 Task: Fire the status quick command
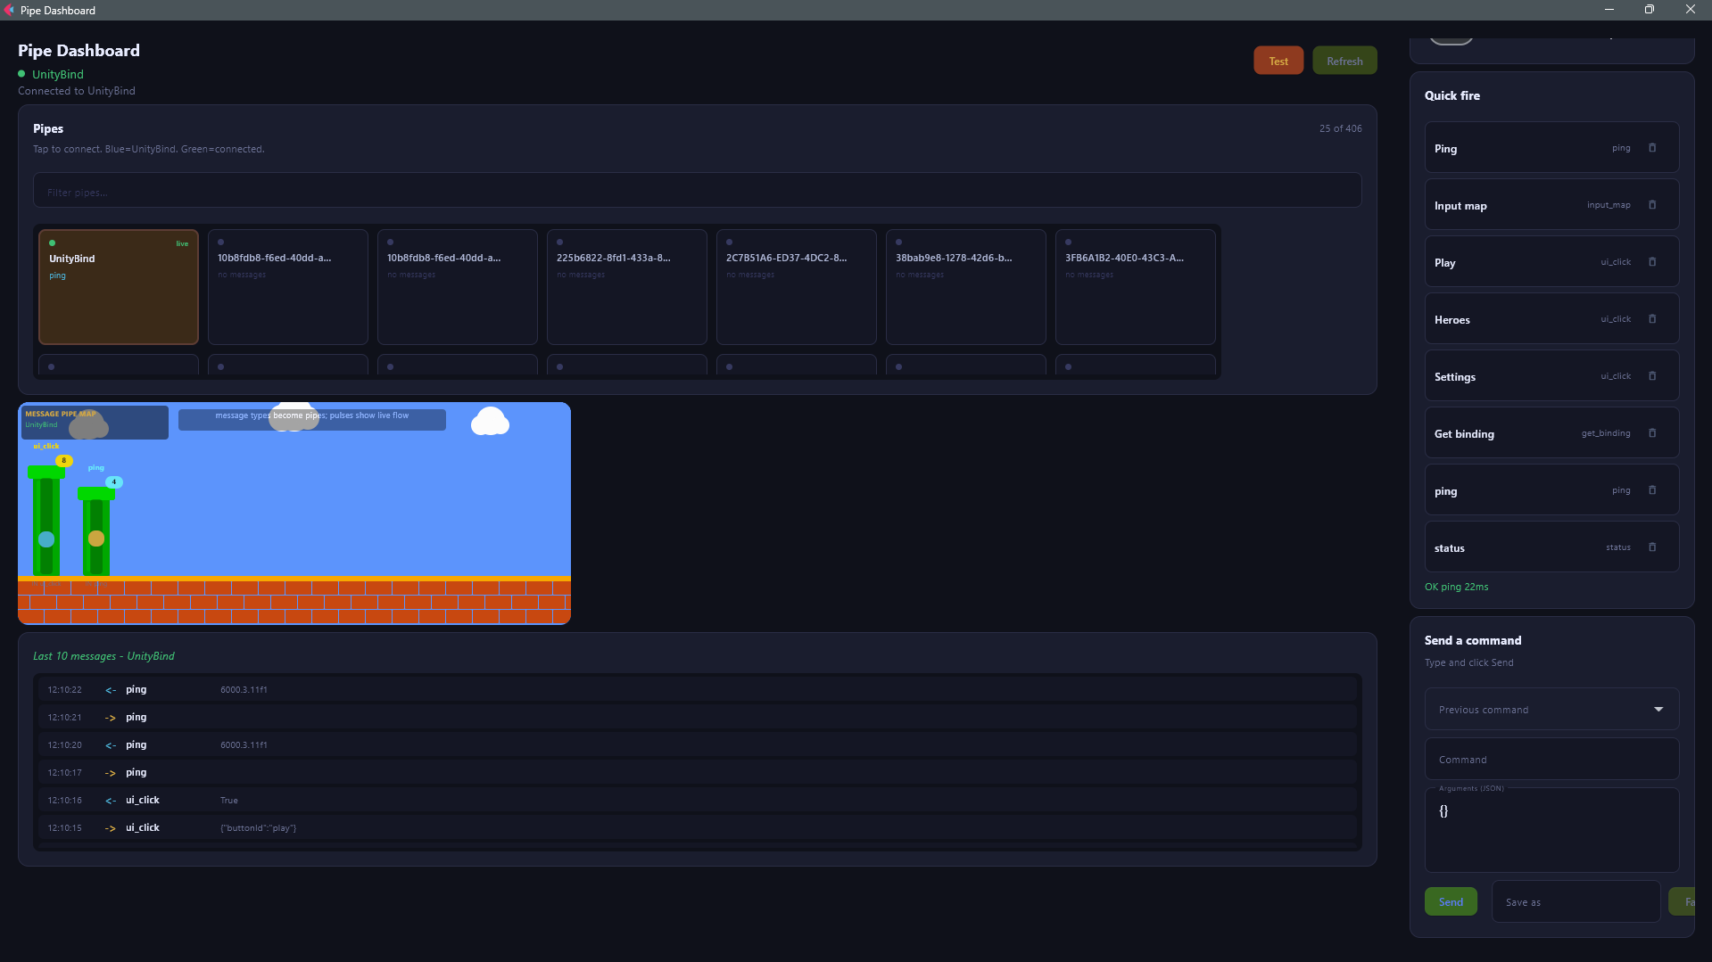coord(1551,547)
